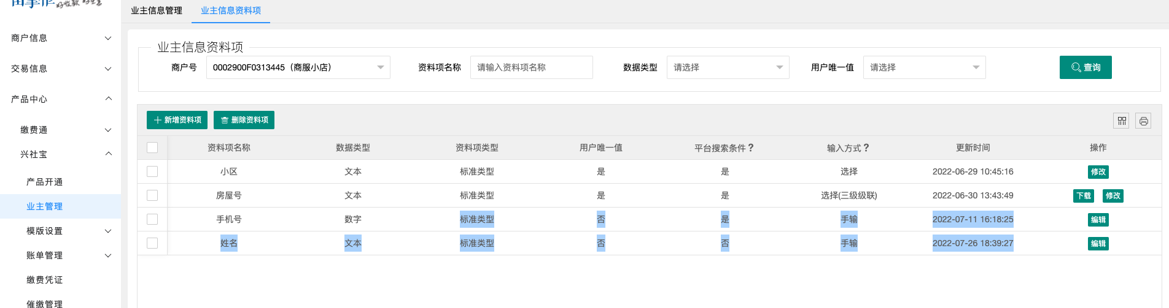Open the 用户唯一值 dropdown

point(924,67)
